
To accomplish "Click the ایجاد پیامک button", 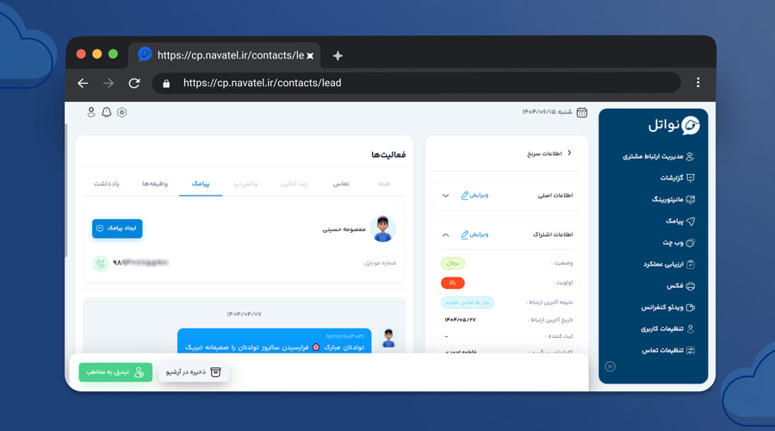I will 117,228.
